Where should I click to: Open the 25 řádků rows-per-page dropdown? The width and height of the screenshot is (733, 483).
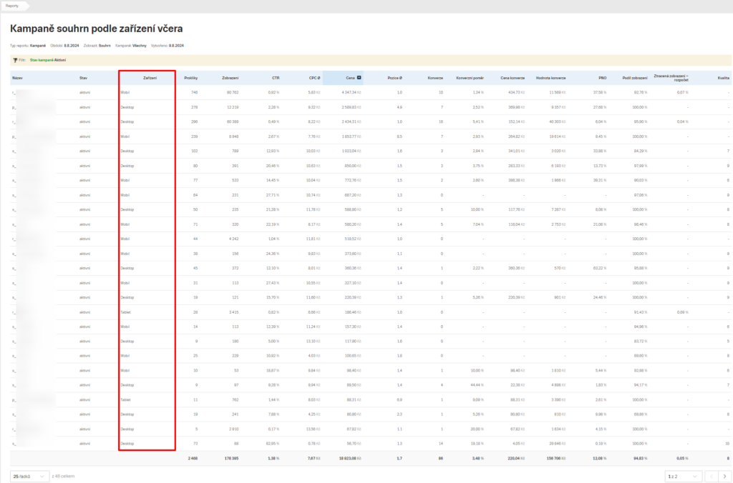click(x=29, y=476)
